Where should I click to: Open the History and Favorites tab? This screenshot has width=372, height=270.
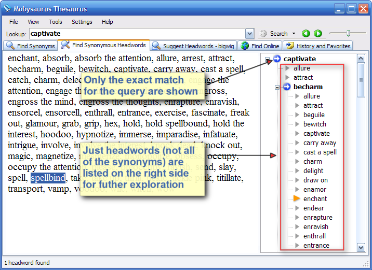318,46
